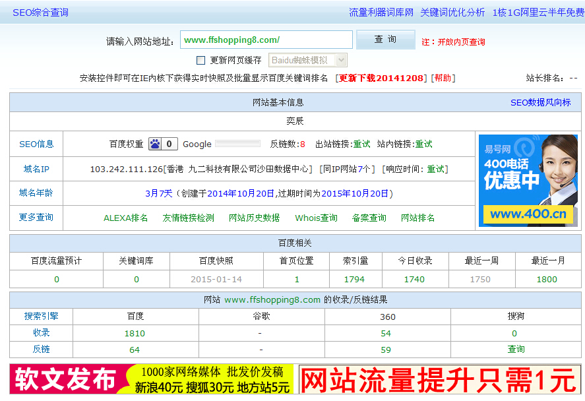This screenshot has height=401, width=585.
Task: Click 360 收录 value 54
Action: [x=386, y=334]
